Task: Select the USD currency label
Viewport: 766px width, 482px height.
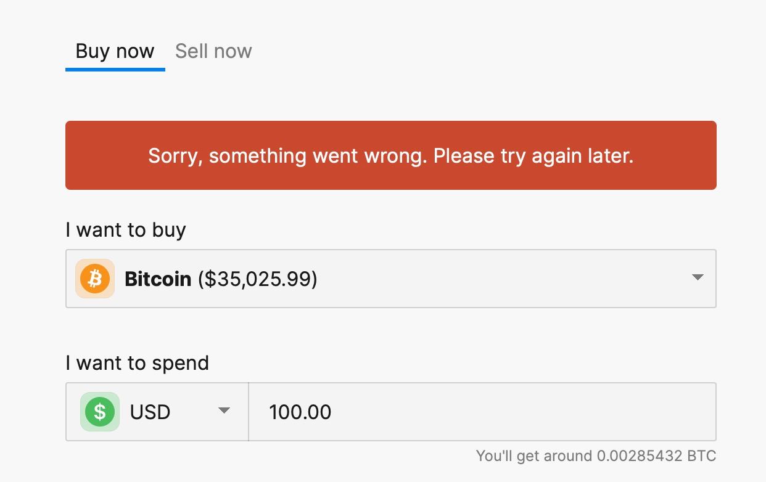Action: click(150, 412)
